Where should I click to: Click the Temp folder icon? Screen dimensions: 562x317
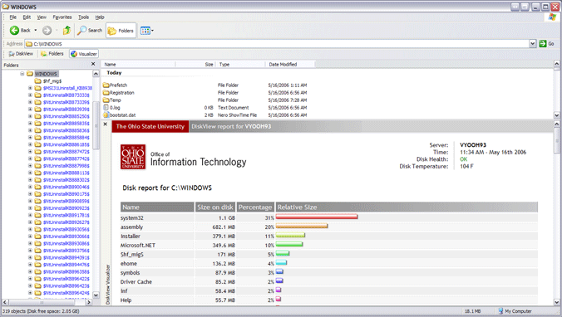tap(106, 100)
